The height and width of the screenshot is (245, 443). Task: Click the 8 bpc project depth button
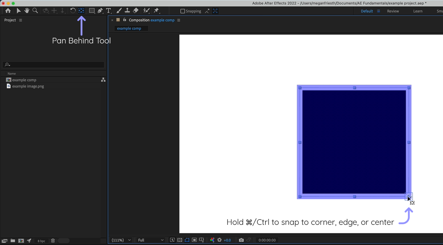pos(41,241)
